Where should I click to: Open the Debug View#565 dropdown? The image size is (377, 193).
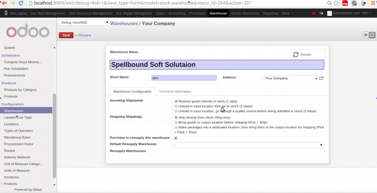click(84, 22)
